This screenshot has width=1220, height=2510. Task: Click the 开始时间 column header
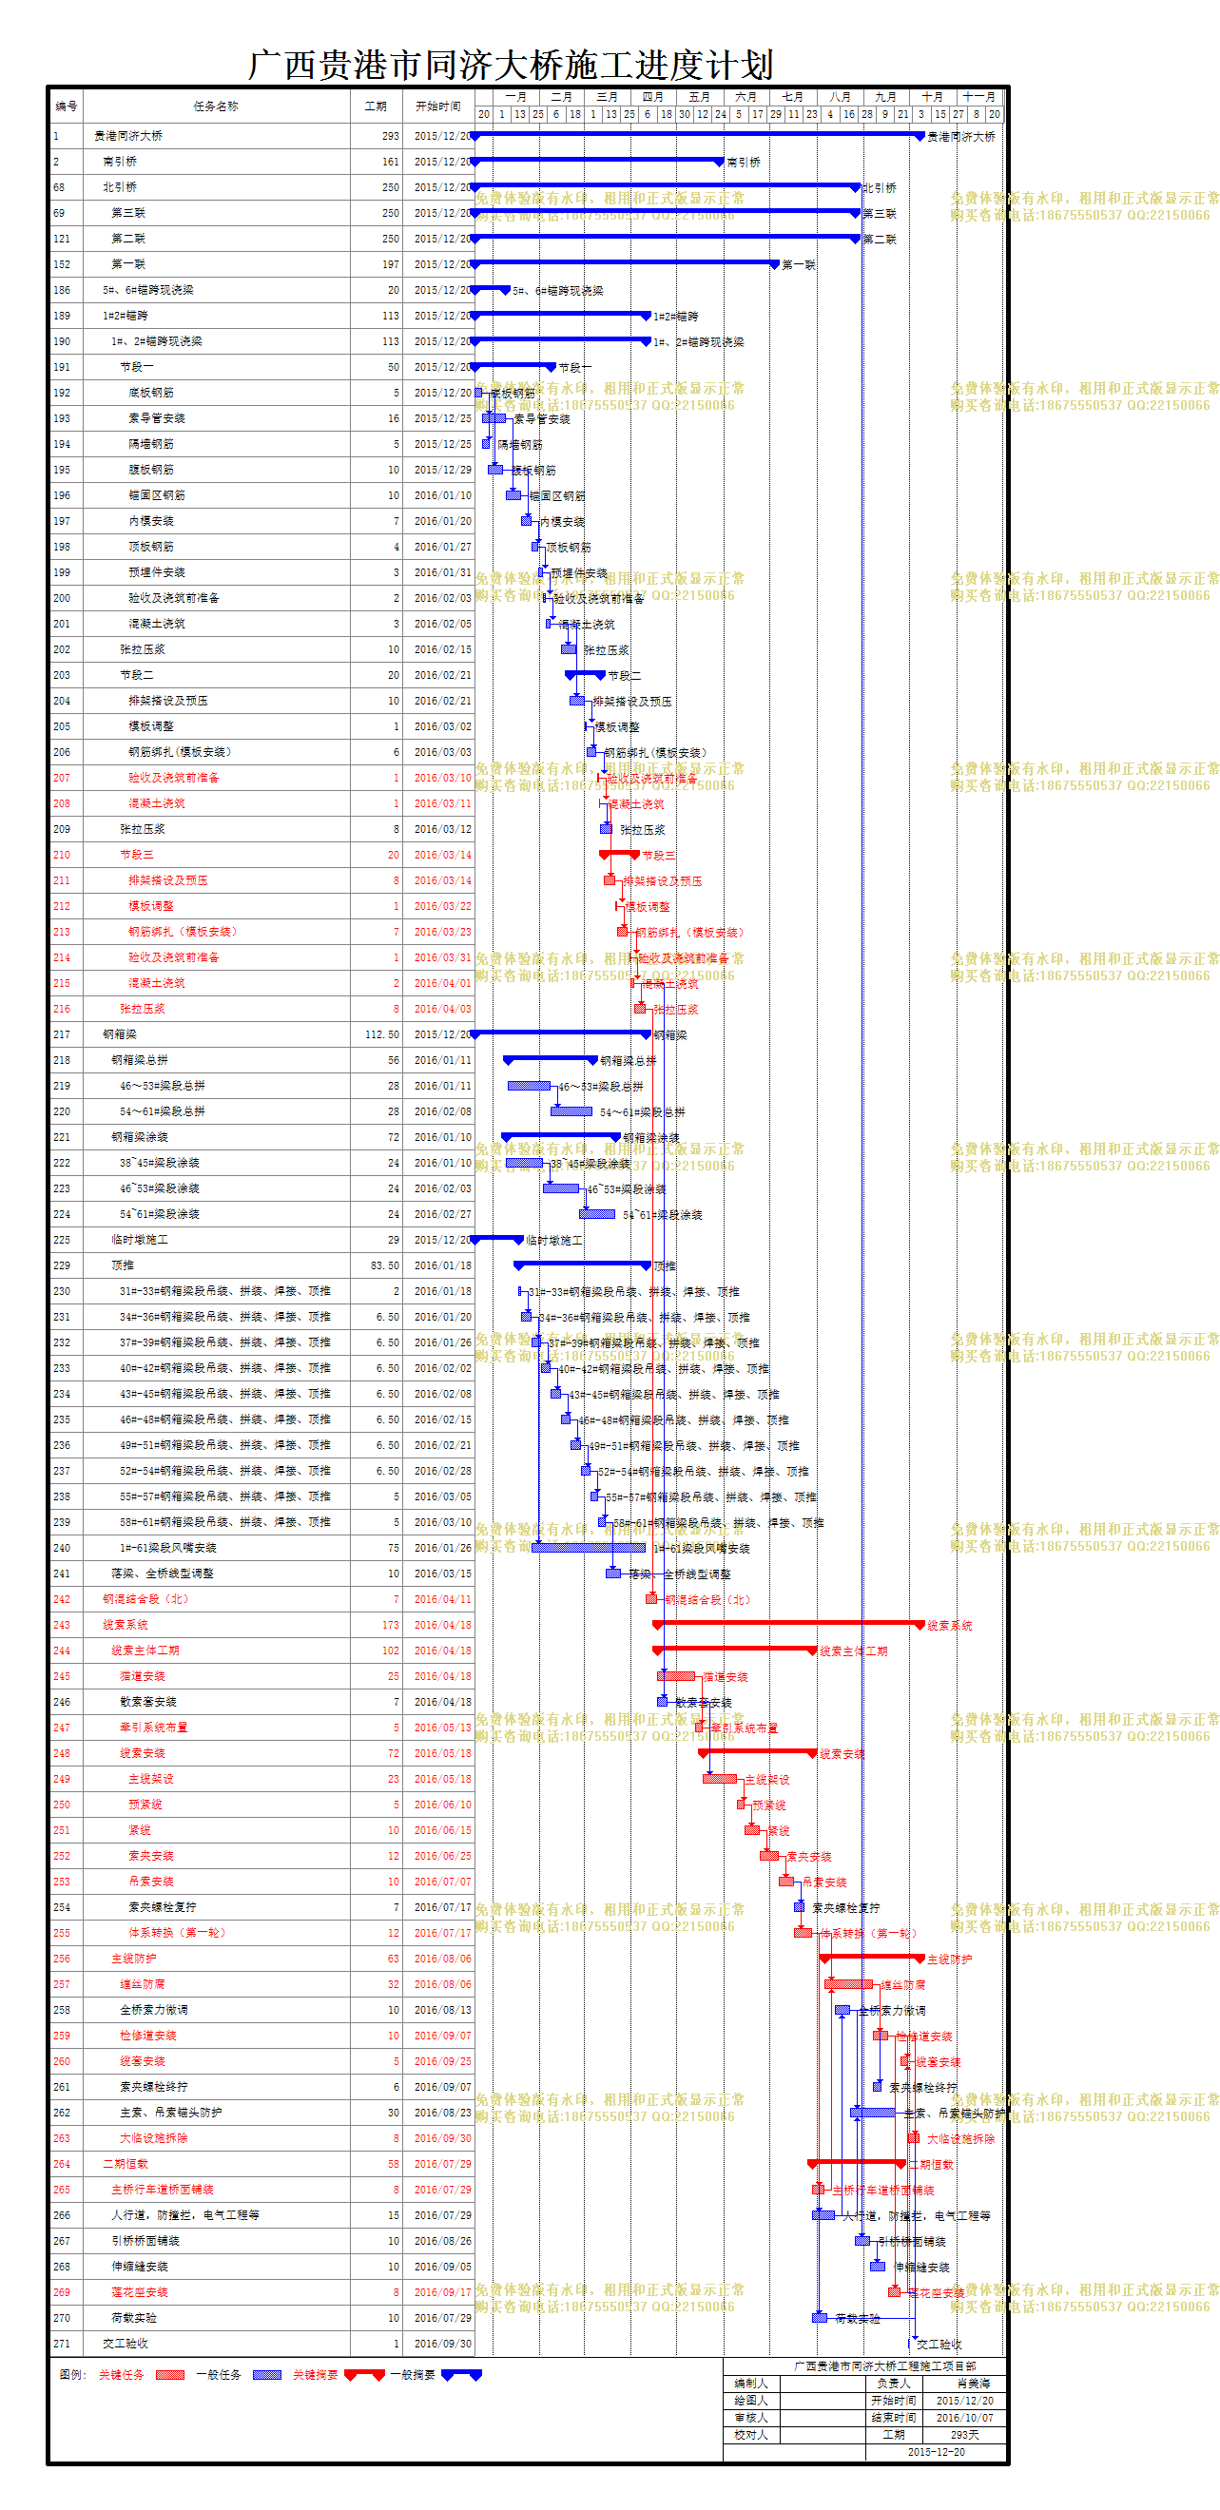[x=437, y=106]
